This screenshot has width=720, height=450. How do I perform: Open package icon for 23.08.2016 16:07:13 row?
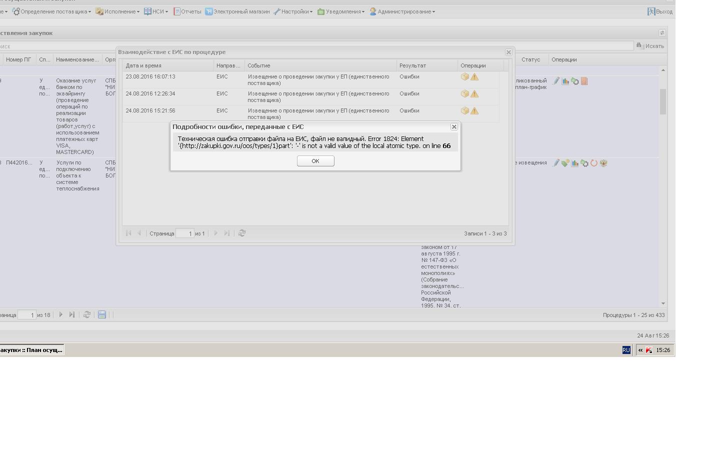[465, 77]
